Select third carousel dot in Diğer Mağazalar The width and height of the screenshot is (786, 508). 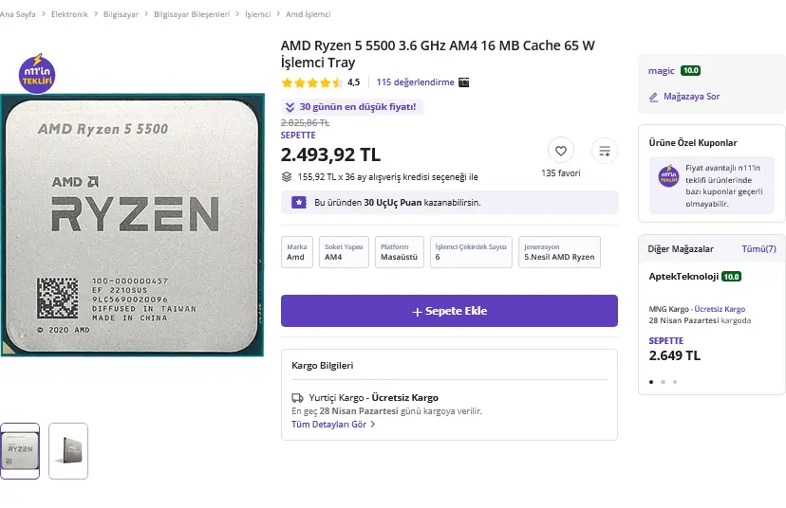pos(675,382)
